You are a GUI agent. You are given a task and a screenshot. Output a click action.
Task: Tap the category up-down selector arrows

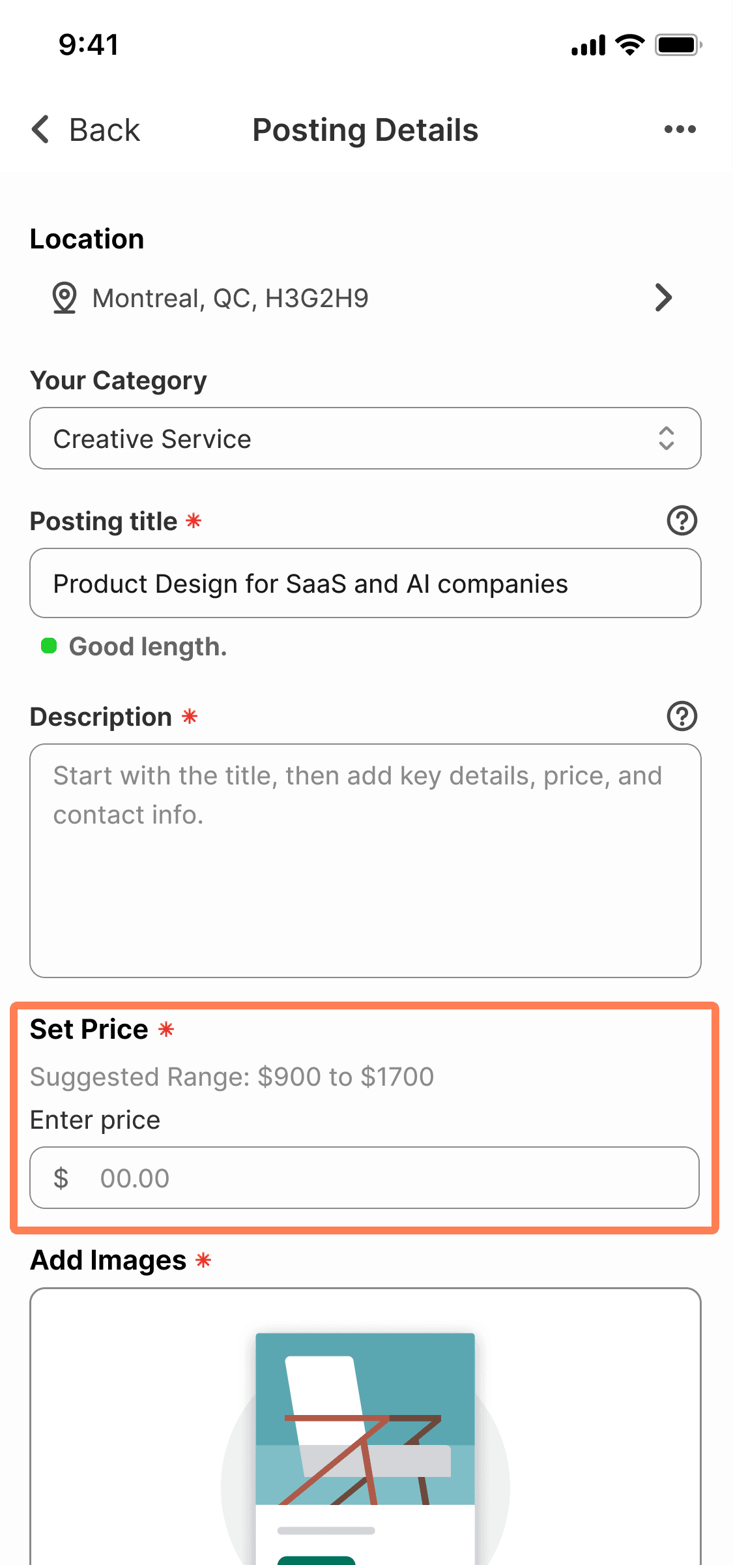[666, 438]
